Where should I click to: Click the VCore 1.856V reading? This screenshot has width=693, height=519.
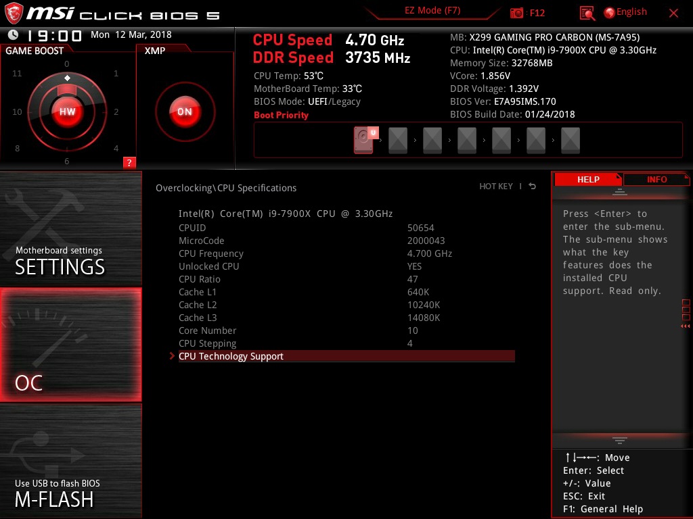click(480, 76)
